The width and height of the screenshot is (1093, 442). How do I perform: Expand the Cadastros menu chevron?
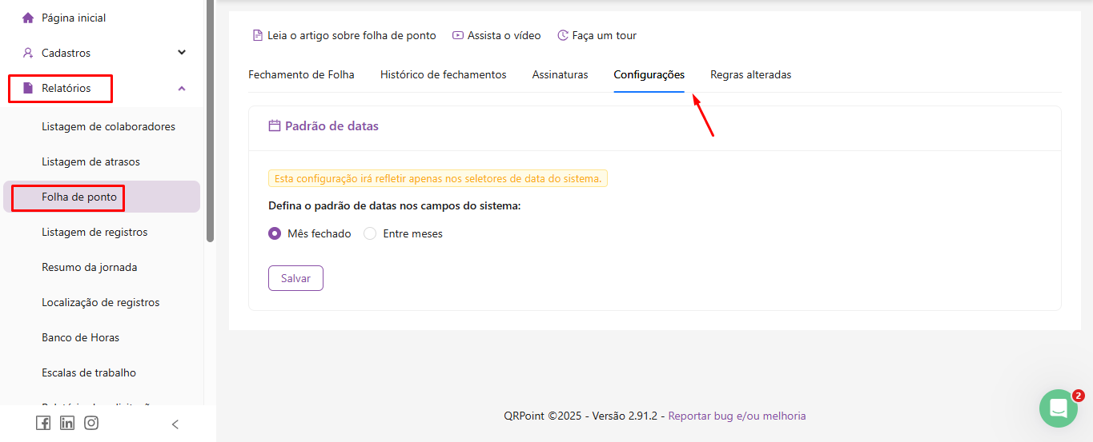pyautogui.click(x=182, y=53)
